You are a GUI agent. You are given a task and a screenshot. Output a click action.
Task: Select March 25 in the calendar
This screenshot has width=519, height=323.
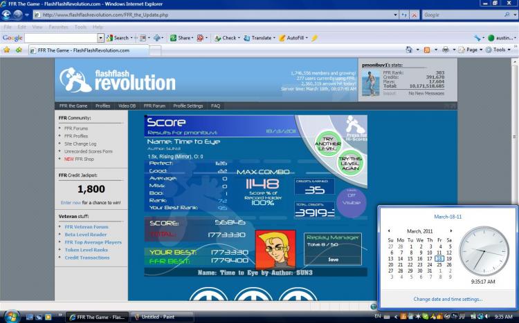[439, 264]
